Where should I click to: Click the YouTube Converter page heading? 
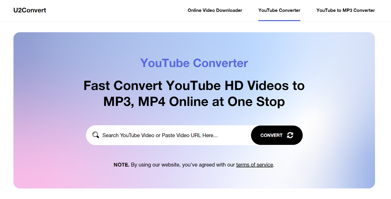[194, 63]
